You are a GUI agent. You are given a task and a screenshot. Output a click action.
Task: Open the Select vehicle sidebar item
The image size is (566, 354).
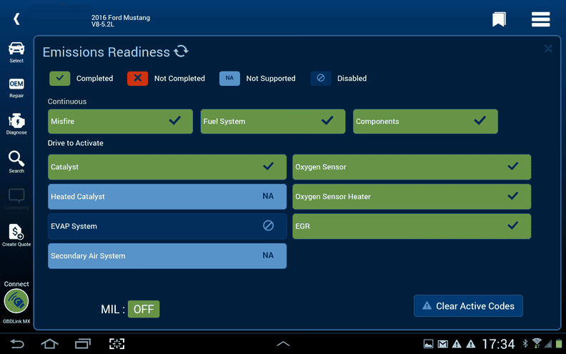(16, 52)
